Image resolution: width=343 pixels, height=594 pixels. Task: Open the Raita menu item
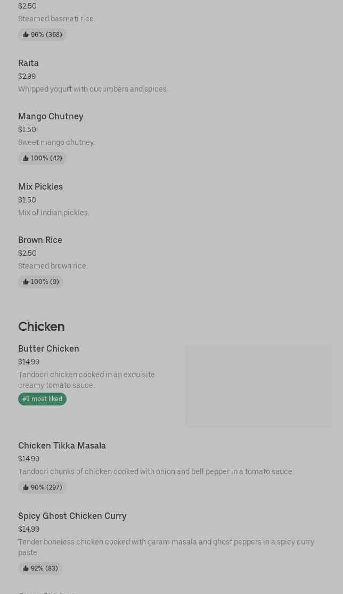tap(28, 63)
